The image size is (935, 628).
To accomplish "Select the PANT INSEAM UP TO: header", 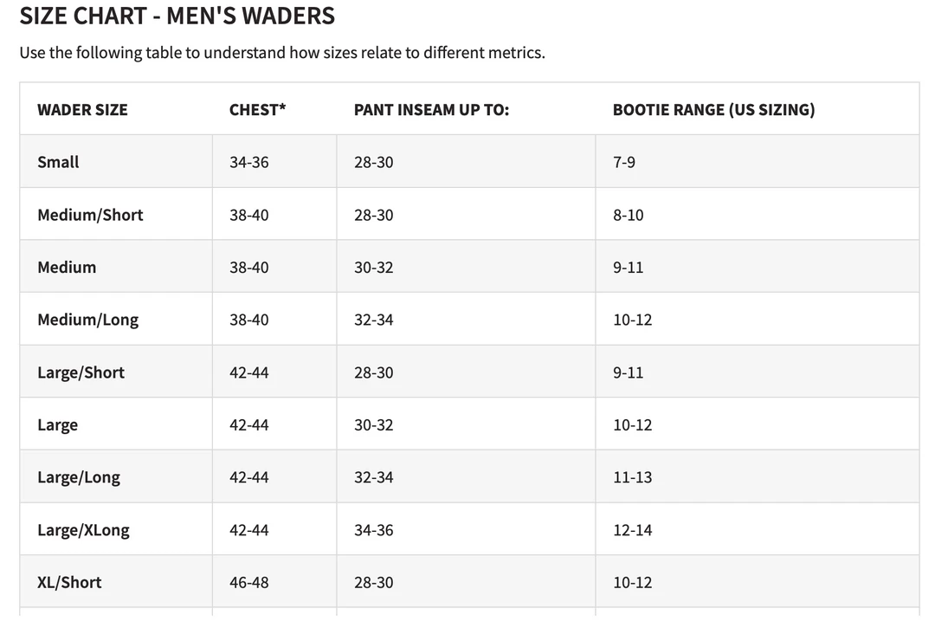I will (x=431, y=110).
